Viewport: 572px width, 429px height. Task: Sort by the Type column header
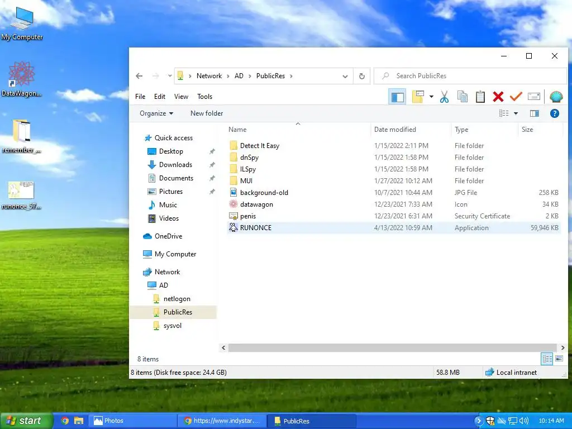pyautogui.click(x=485, y=130)
